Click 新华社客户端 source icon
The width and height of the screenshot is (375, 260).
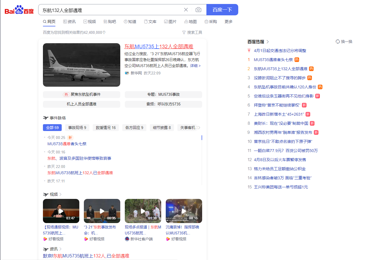[127, 239]
